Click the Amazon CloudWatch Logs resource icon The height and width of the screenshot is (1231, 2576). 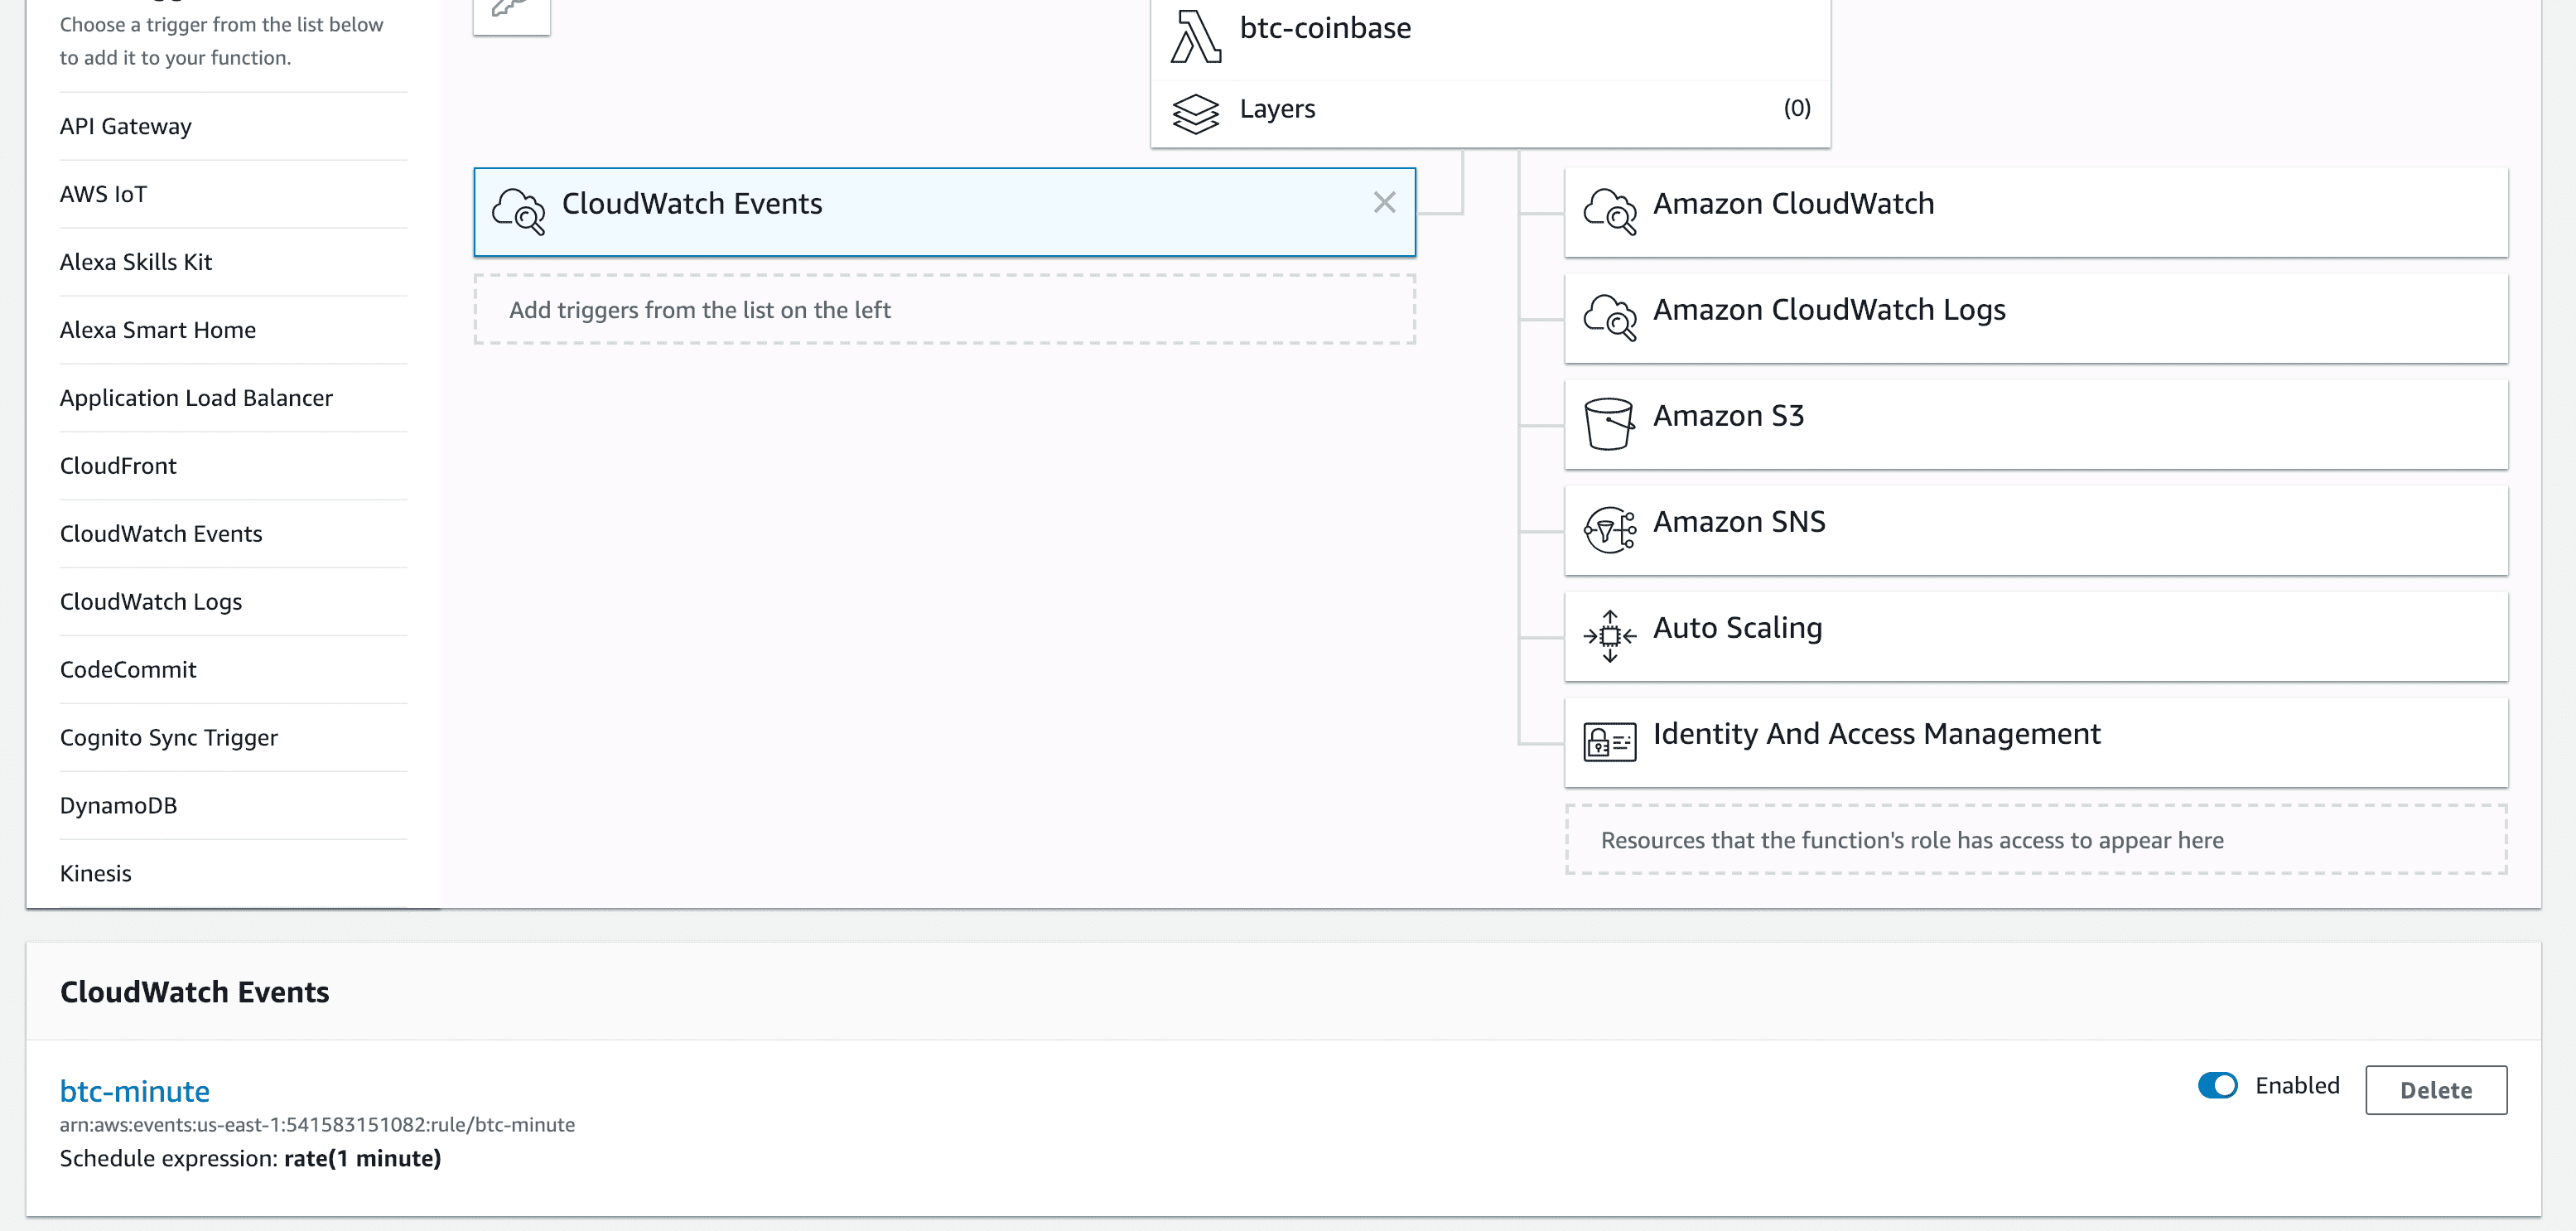tap(1609, 317)
